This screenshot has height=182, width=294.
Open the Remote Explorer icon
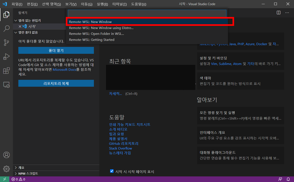6,85
